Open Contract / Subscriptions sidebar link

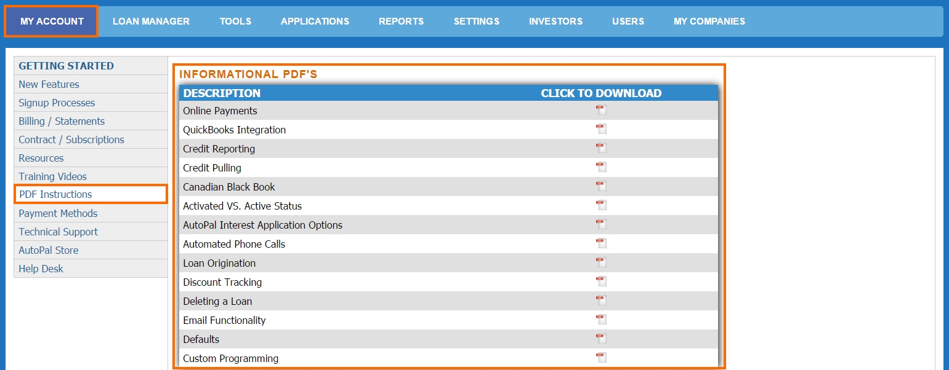click(91, 140)
